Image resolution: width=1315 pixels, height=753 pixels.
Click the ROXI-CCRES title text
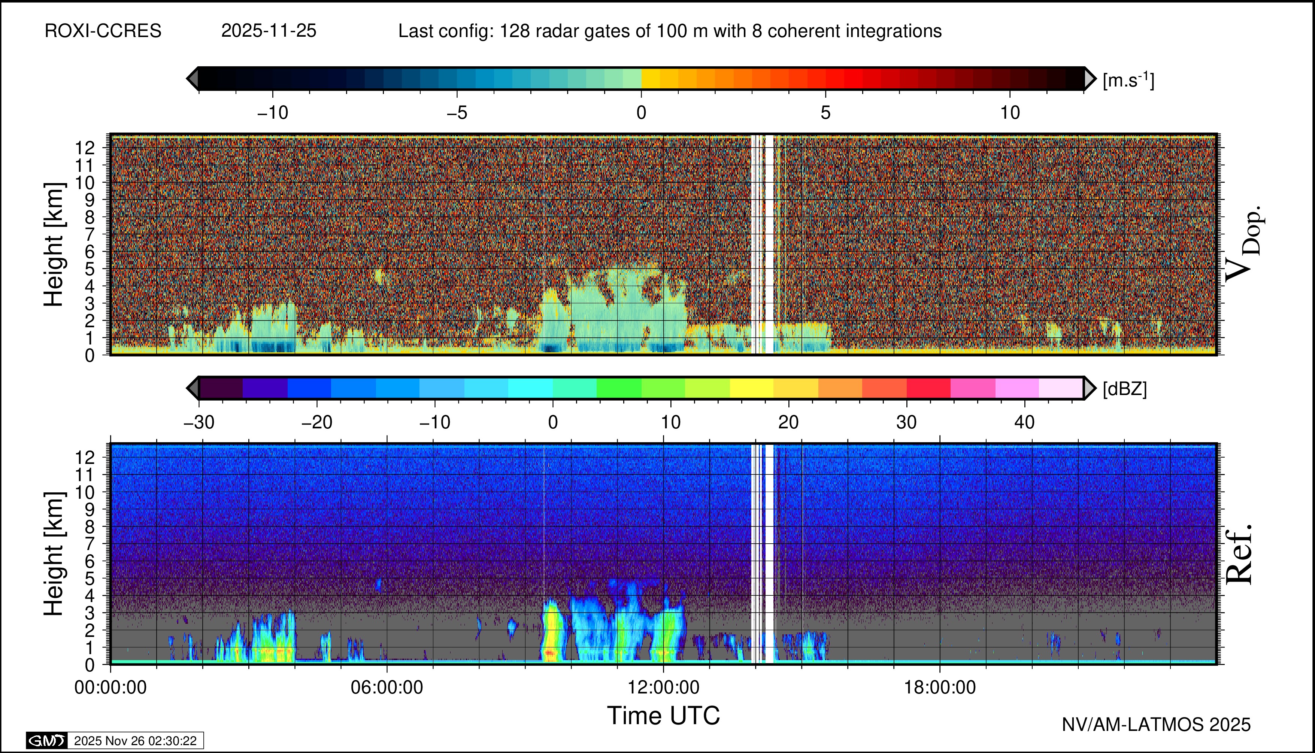[x=103, y=31]
